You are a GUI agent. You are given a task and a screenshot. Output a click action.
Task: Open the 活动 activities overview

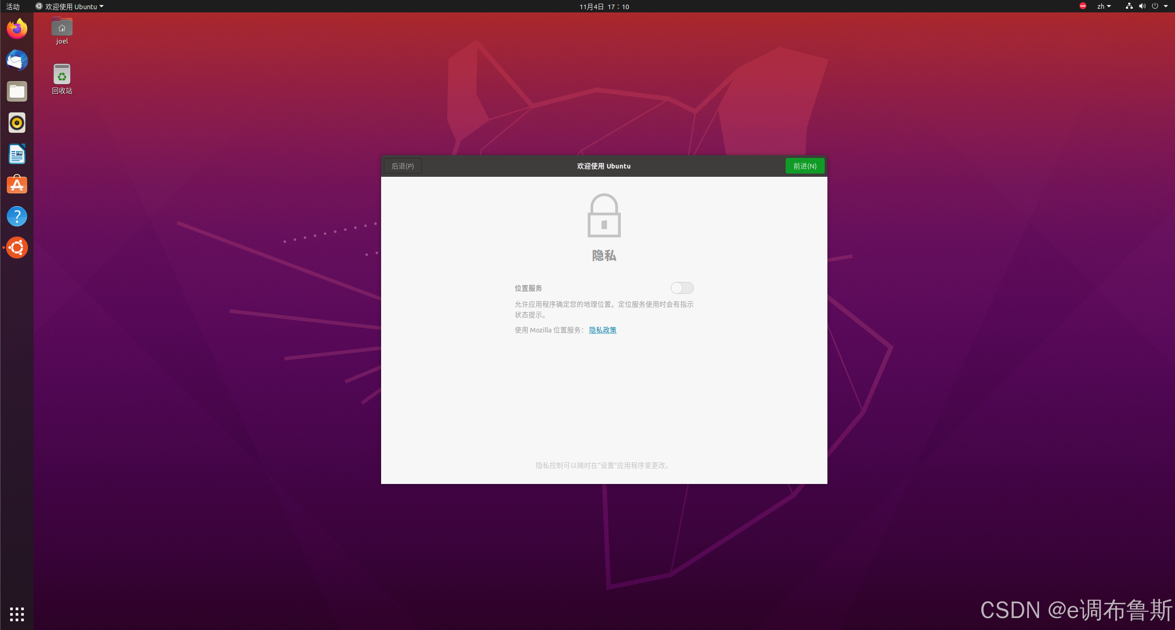[13, 6]
